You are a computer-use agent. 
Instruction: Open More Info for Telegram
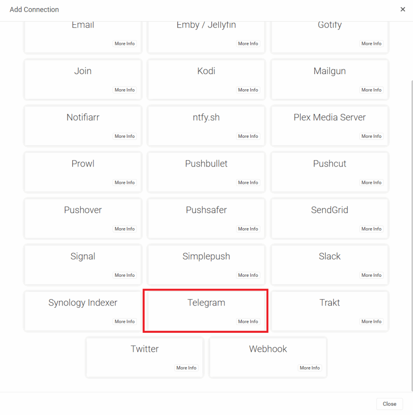point(248,321)
